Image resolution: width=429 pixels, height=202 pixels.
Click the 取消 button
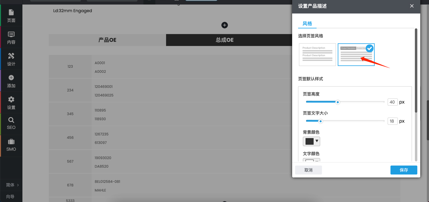coord(308,170)
